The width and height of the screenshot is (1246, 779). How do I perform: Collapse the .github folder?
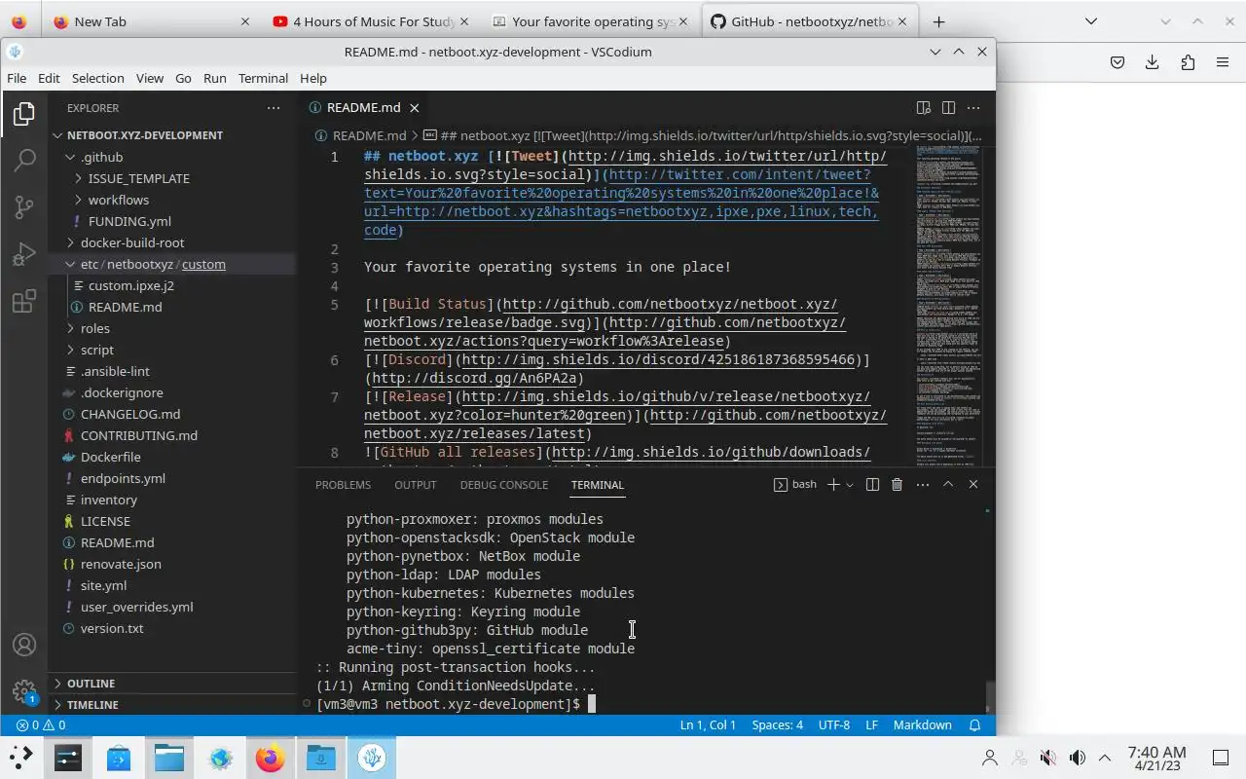coord(172,157)
